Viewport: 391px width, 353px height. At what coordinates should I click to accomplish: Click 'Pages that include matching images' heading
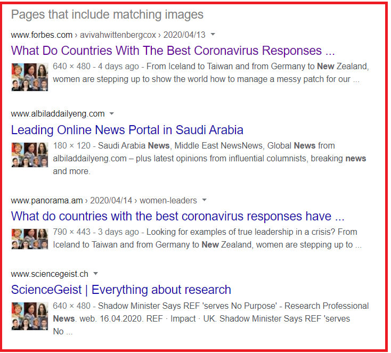[107, 14]
